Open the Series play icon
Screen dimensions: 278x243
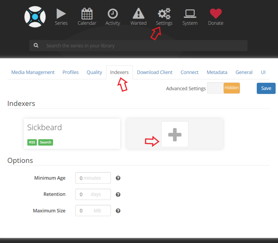[x=61, y=14]
